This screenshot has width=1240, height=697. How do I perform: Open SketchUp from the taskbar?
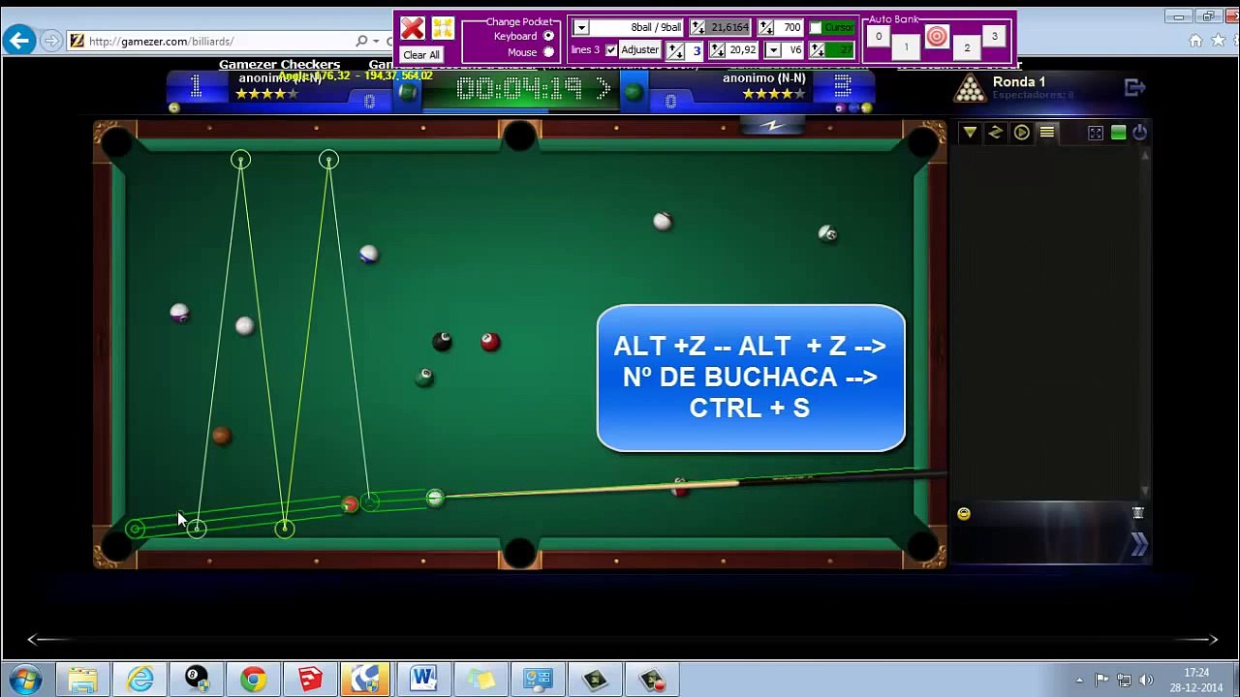[x=310, y=680]
